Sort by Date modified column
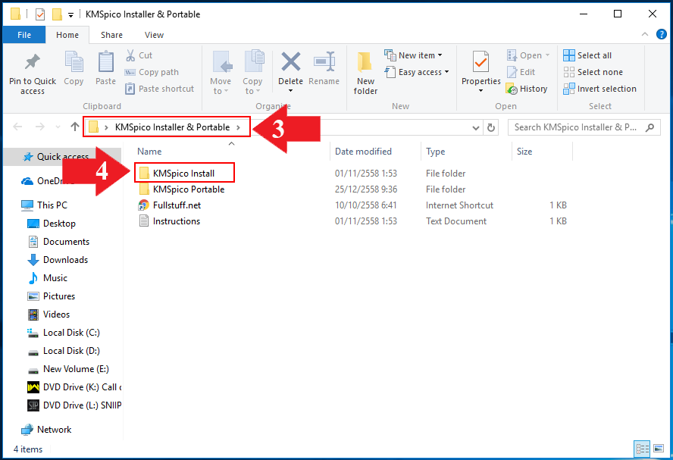This screenshot has height=460, width=673. [x=363, y=152]
